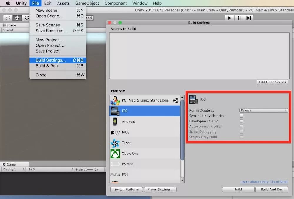The height and width of the screenshot is (199, 294).
Task: Toggle Script Debugging checkbox
Action: point(241,132)
